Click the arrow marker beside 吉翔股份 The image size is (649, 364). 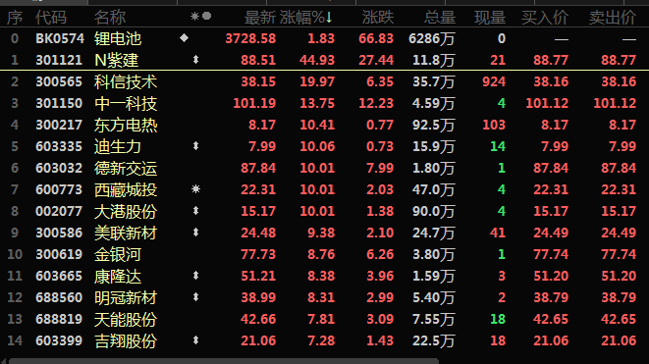[x=195, y=340]
